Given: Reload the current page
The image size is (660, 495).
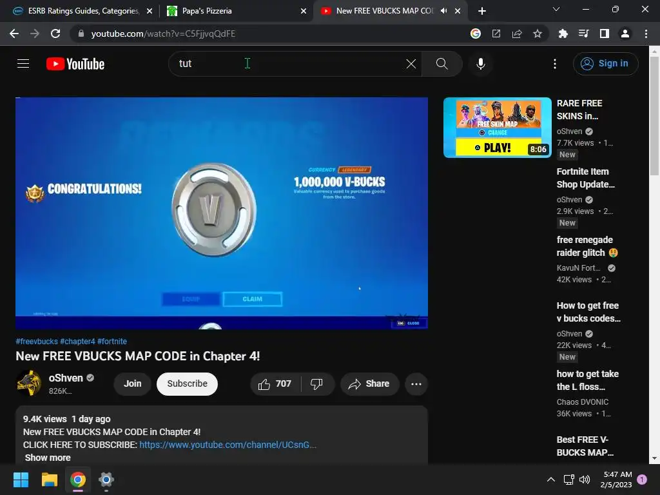Looking at the screenshot, I should click(x=55, y=34).
